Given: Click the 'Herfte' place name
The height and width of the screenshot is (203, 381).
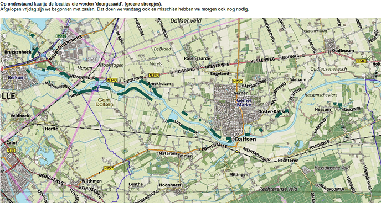Looking at the screenshot, I should pyautogui.click(x=52, y=129).
